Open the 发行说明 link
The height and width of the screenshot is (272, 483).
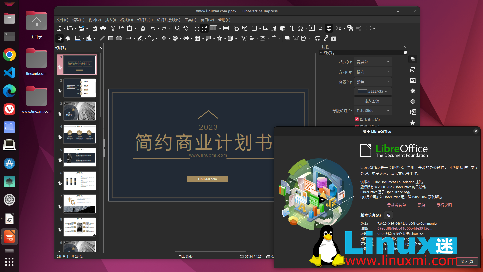(444, 205)
